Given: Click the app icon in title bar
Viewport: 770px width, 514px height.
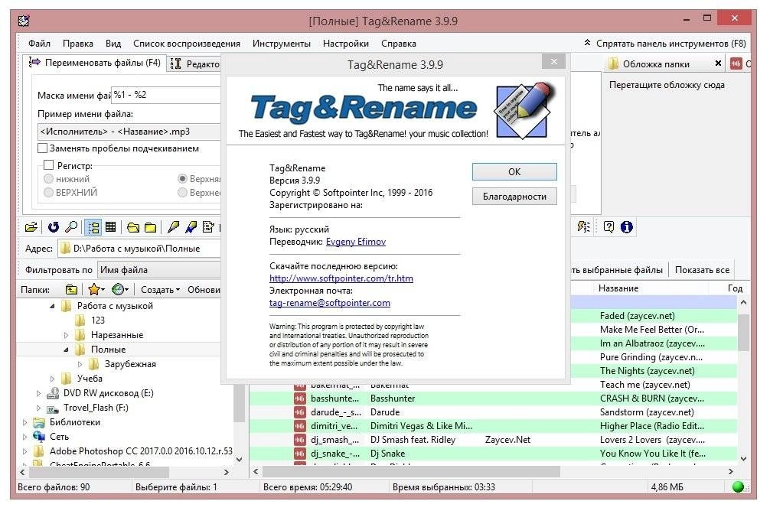Looking at the screenshot, I should 24,21.
